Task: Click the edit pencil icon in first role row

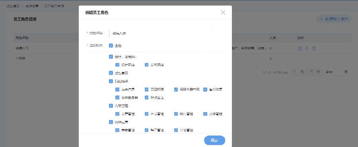Action: (300, 48)
